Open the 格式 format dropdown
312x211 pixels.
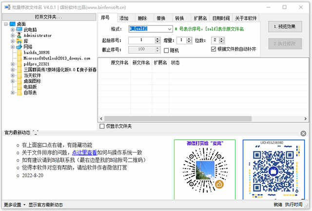click(170, 29)
